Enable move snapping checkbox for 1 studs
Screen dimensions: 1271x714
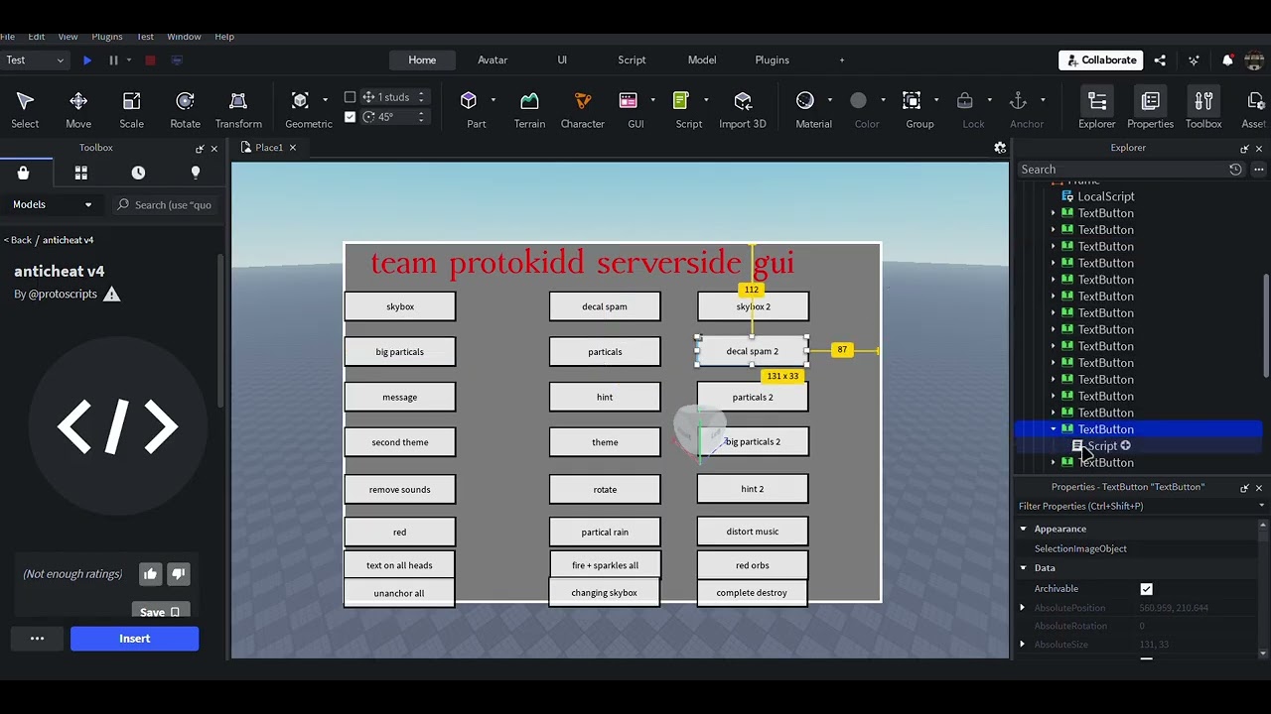click(x=350, y=97)
